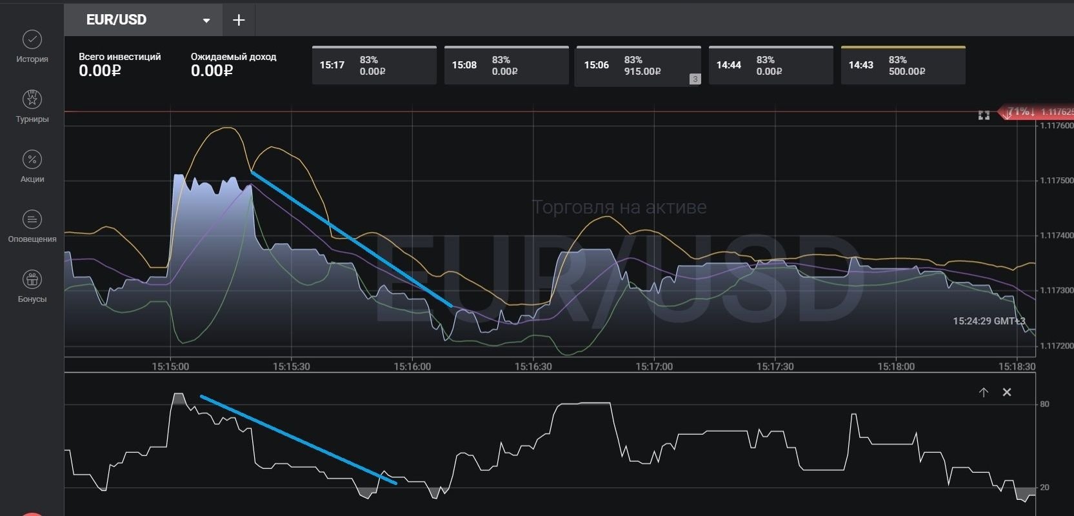Click Всего инвестиций 0.00₽ value
1074x516 pixels.
[100, 71]
